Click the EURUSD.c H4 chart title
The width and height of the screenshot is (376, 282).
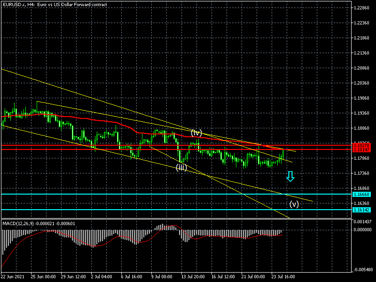(x=54, y=4)
